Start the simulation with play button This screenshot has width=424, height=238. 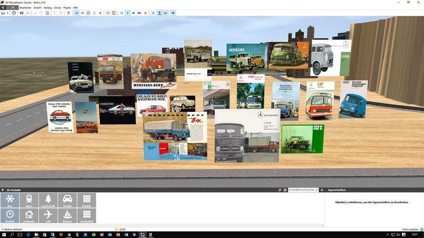click(128, 13)
